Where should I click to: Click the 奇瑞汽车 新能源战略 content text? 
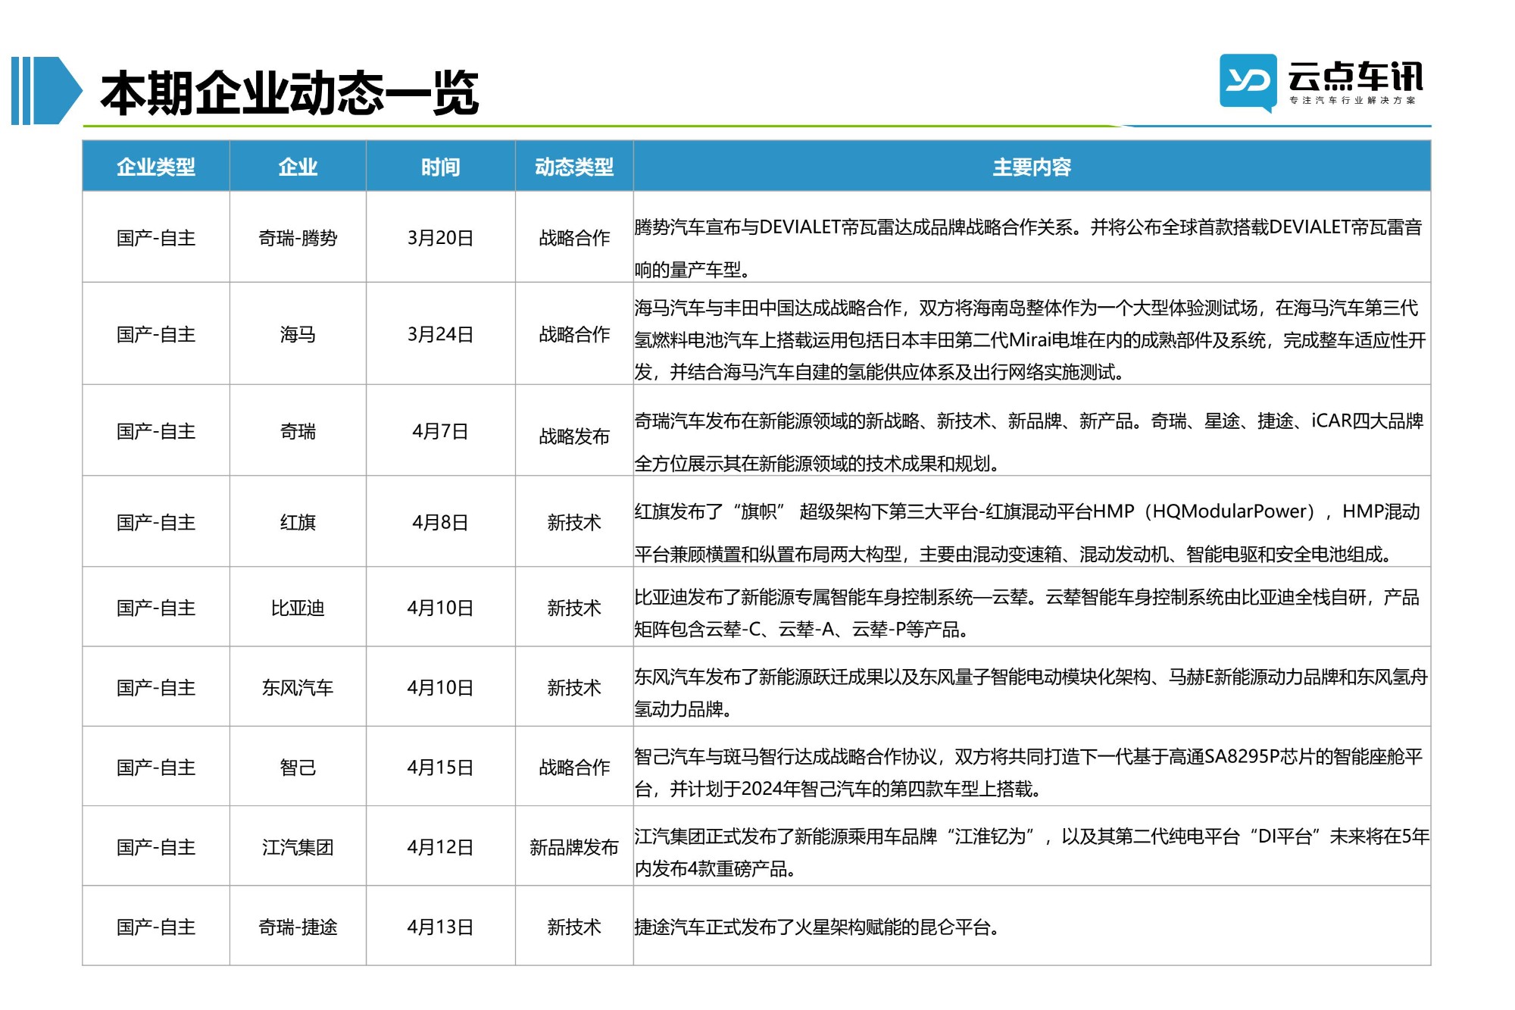(x=1029, y=442)
